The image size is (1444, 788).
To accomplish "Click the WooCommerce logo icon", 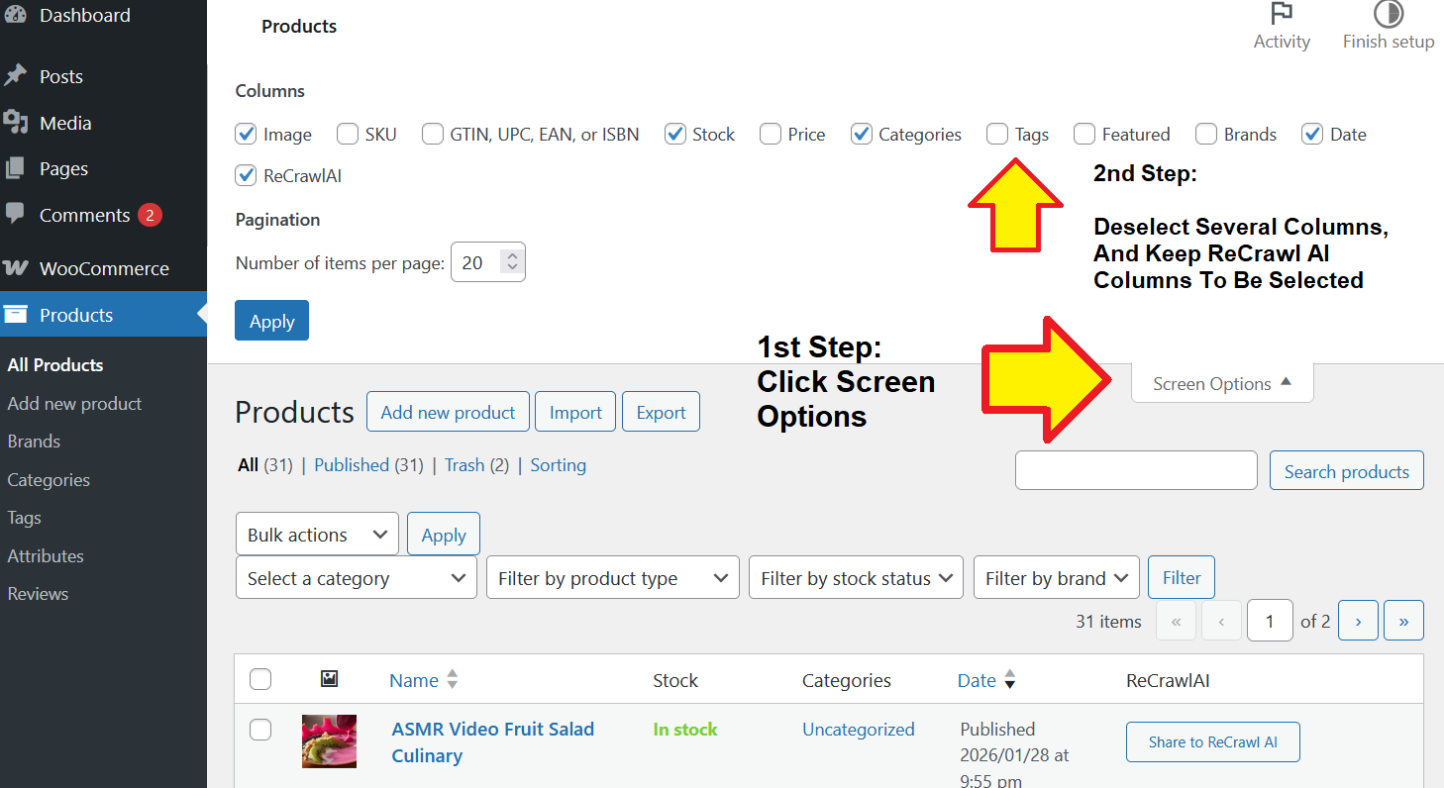I will 16,268.
